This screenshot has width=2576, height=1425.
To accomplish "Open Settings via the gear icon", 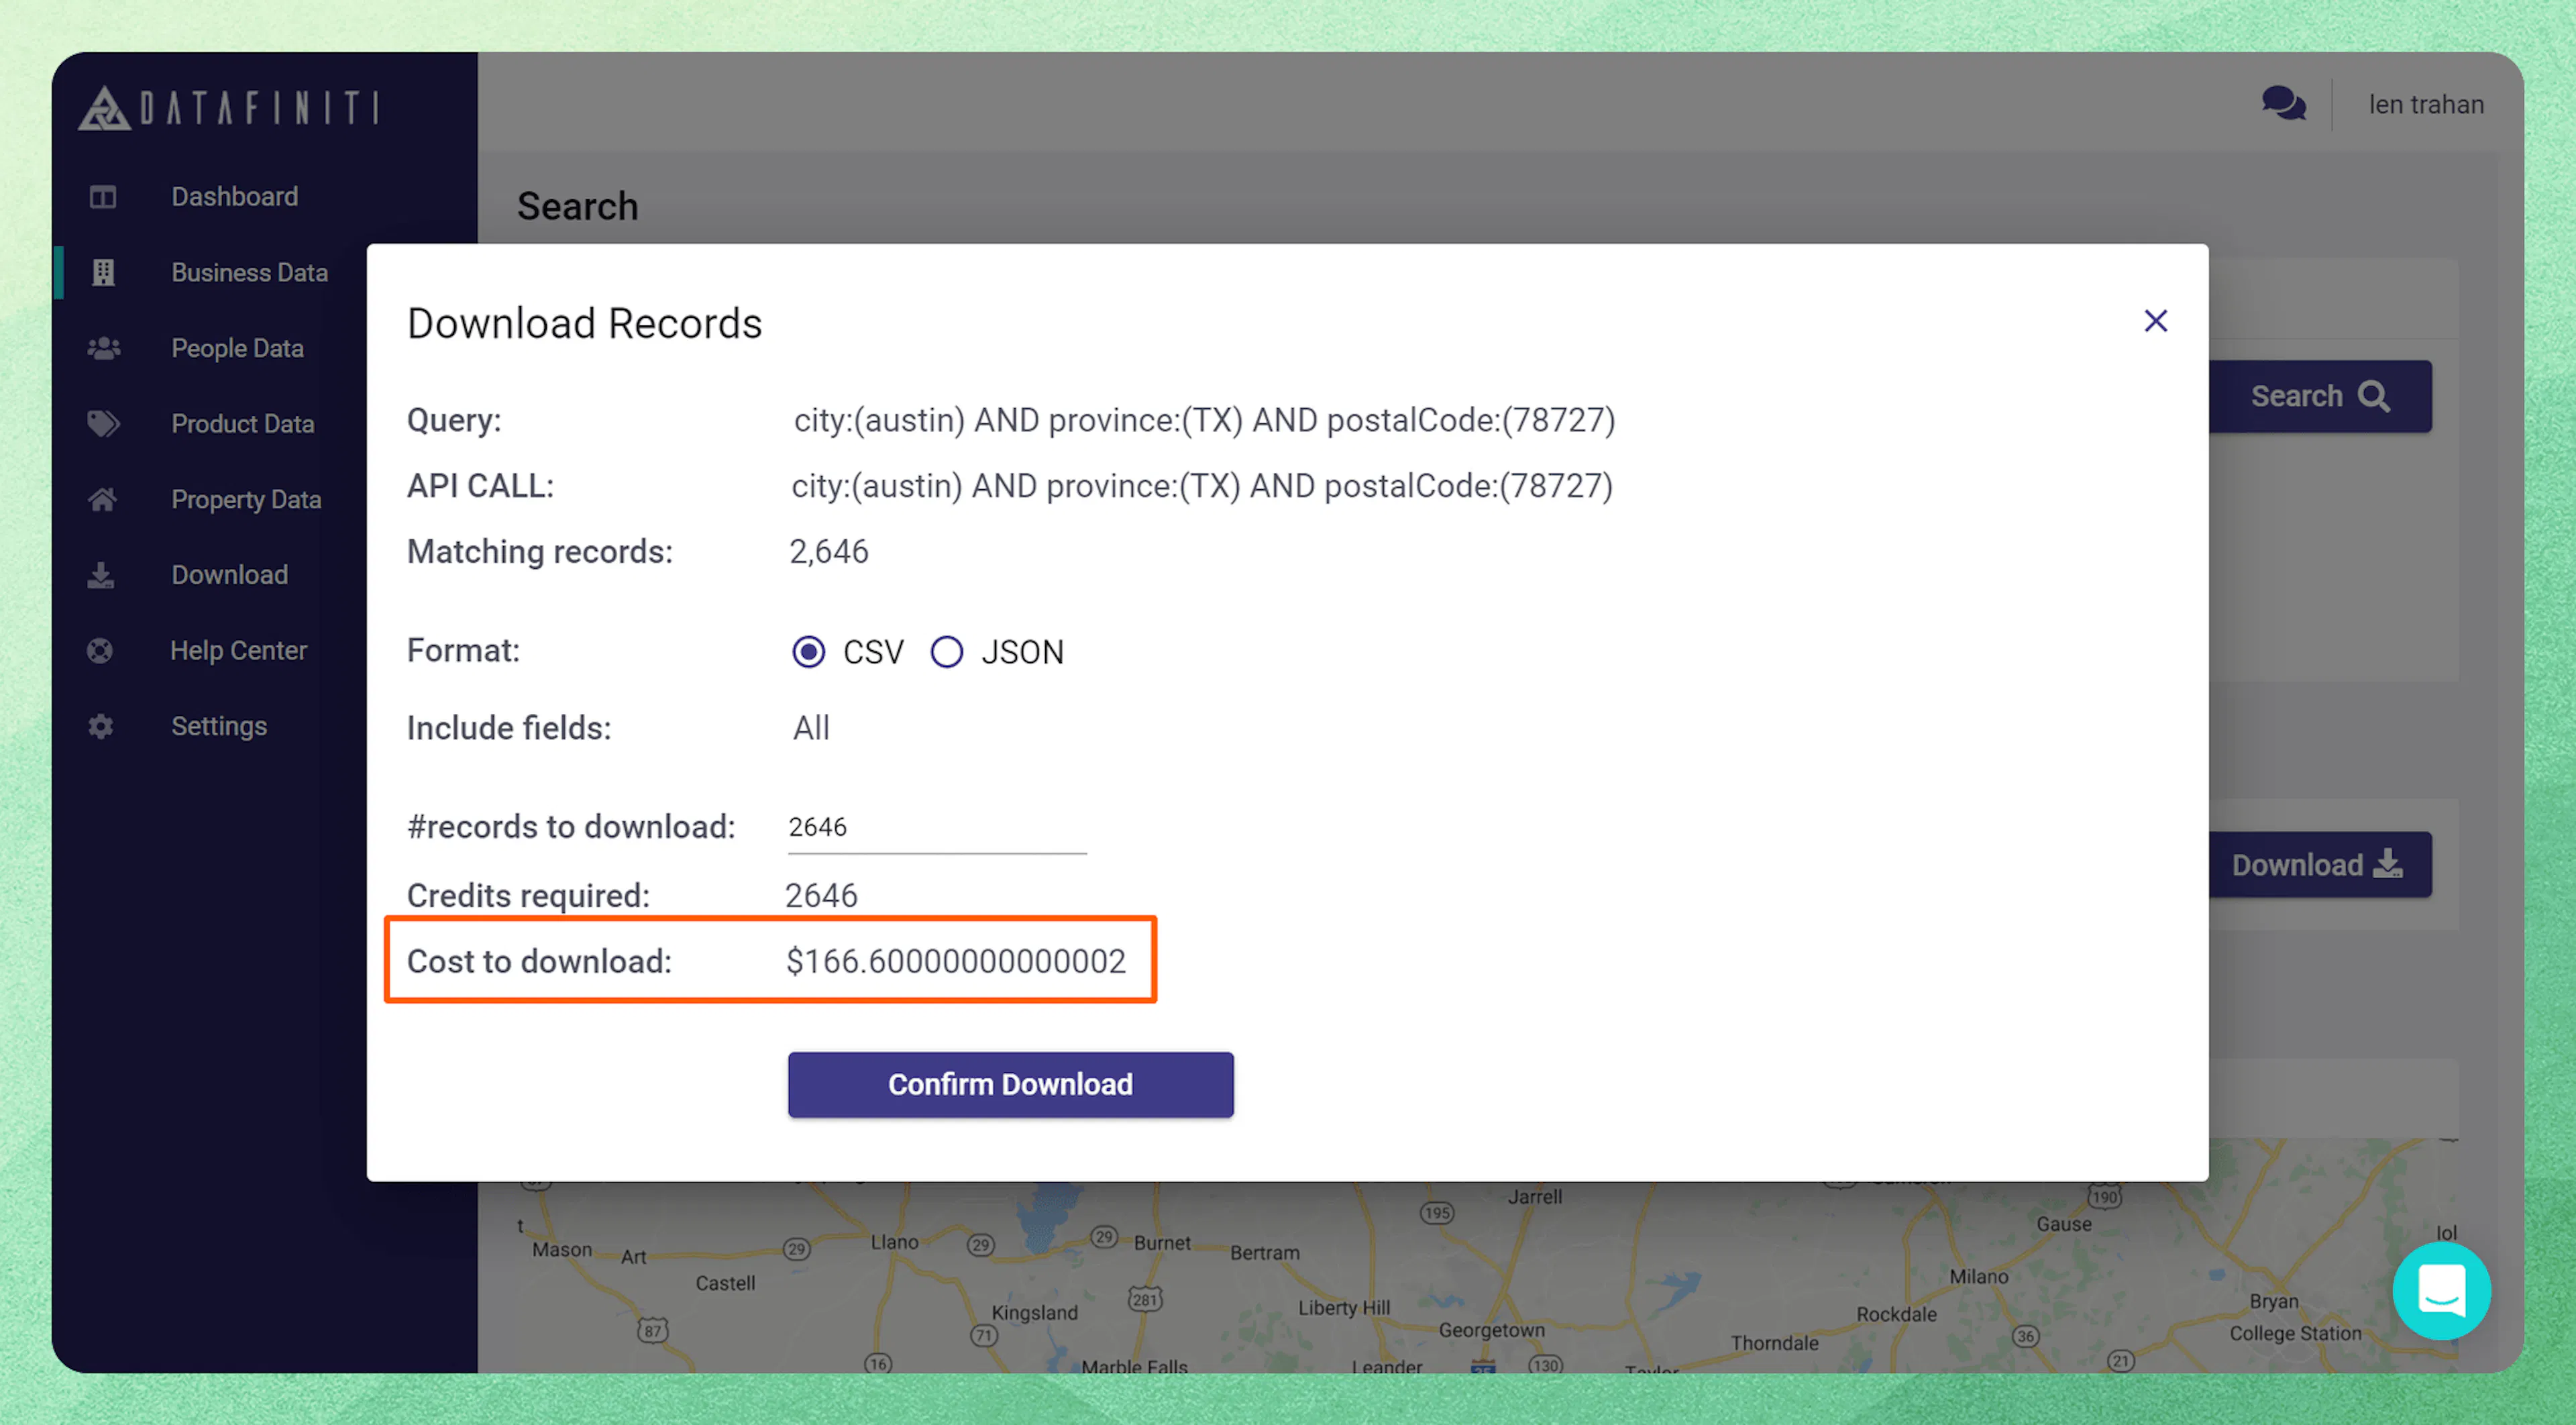I will pos(101,725).
